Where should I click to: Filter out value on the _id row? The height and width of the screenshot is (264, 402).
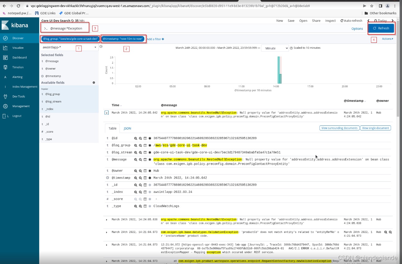click(140, 185)
